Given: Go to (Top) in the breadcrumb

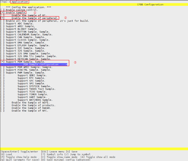Looking at the screenshot, I should coord(4,2).
